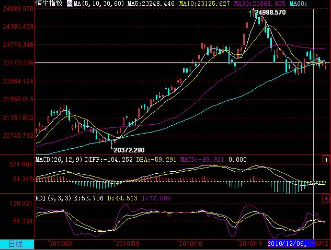Click the 0.000 value in MACD header
Viewport: 331px width, 250px height.
237,160
